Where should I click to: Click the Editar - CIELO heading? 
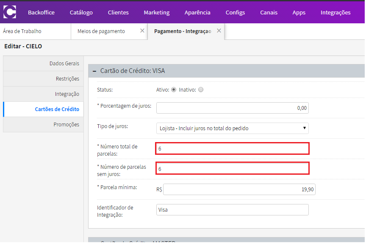tap(23, 46)
